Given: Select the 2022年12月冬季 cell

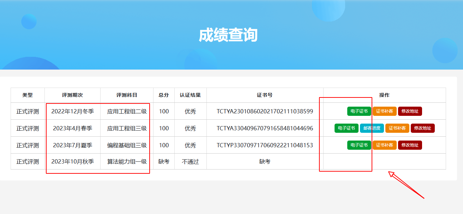Looking at the screenshot, I should pyautogui.click(x=73, y=111).
